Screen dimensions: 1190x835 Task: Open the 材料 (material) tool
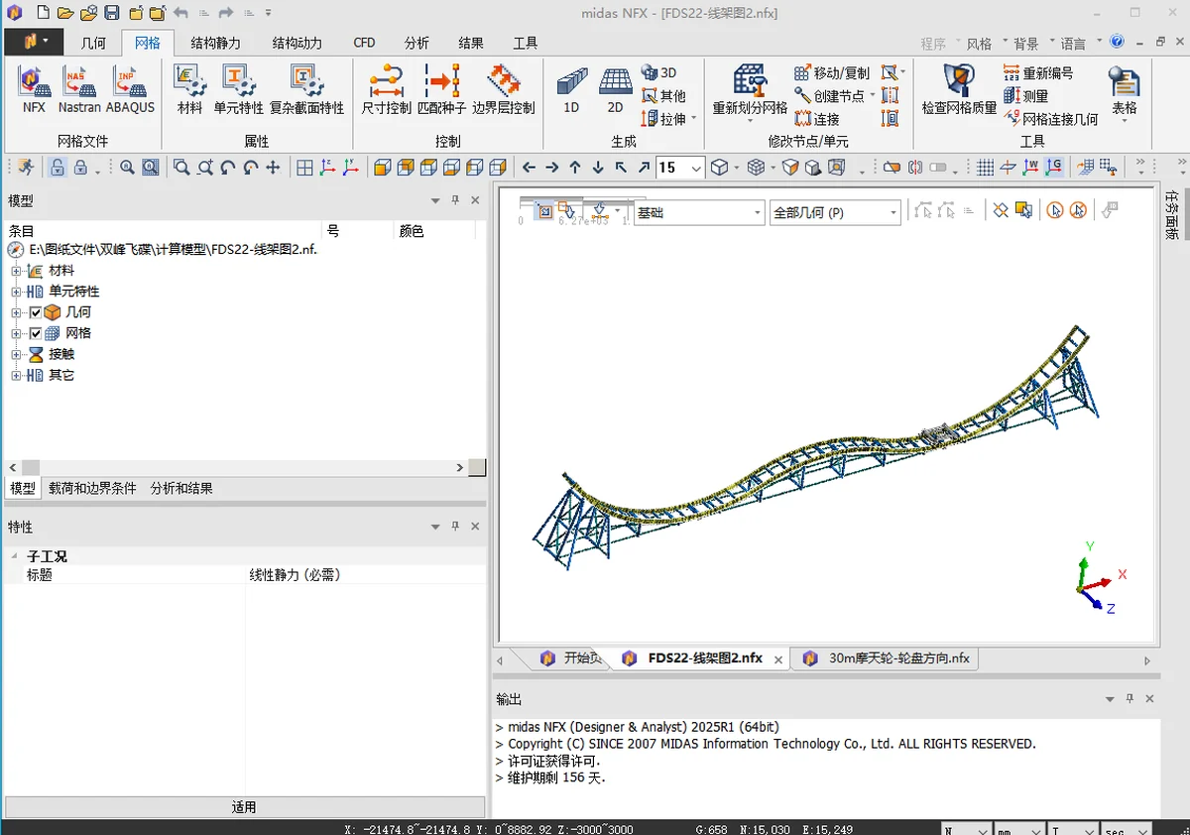(x=189, y=89)
